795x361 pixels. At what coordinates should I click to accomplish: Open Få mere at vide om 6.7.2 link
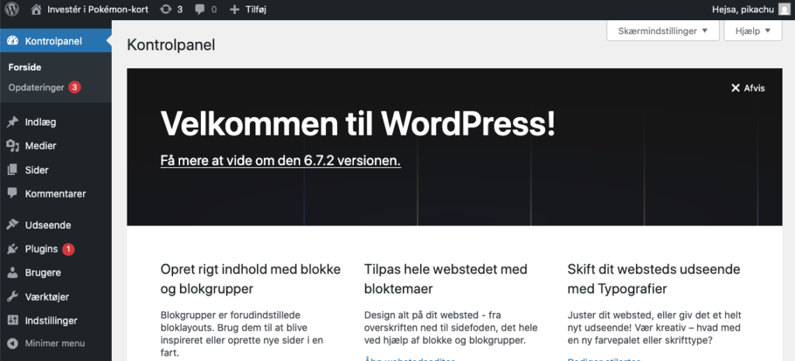click(280, 161)
